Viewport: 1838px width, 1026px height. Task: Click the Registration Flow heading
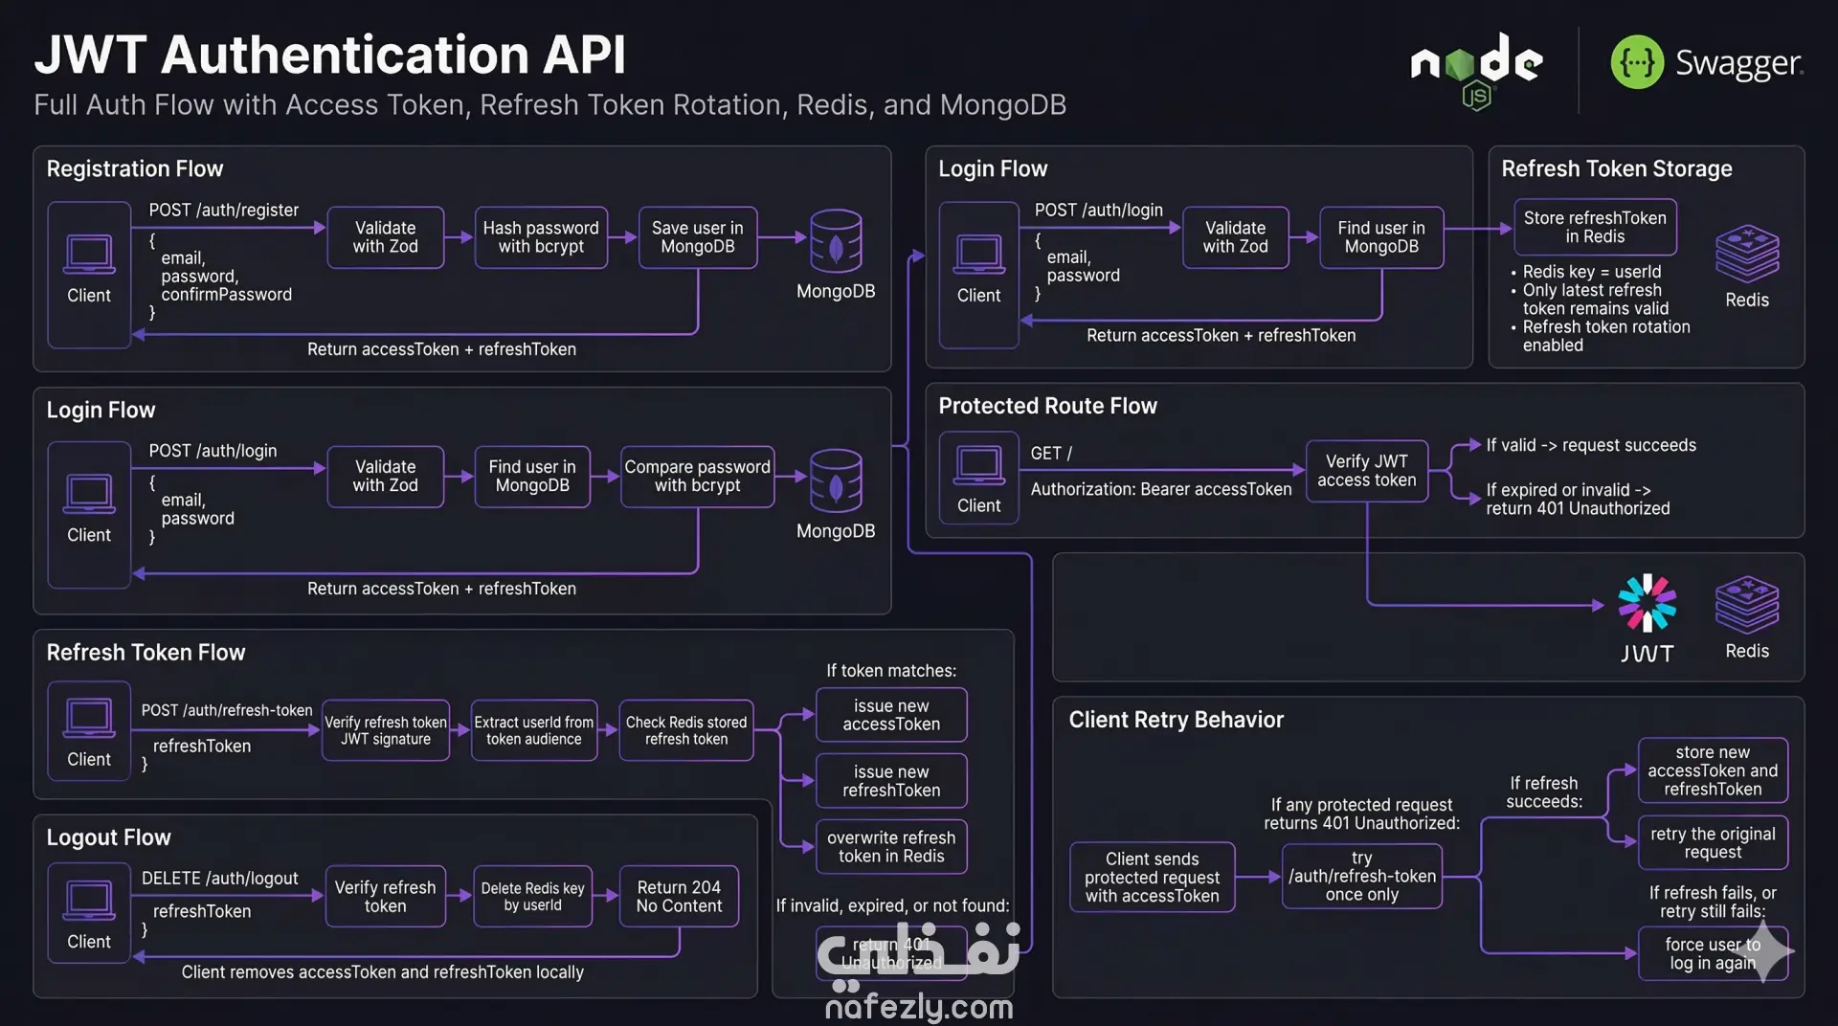135,168
